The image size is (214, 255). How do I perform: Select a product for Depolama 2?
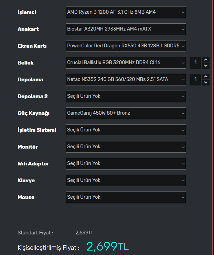pos(126,96)
